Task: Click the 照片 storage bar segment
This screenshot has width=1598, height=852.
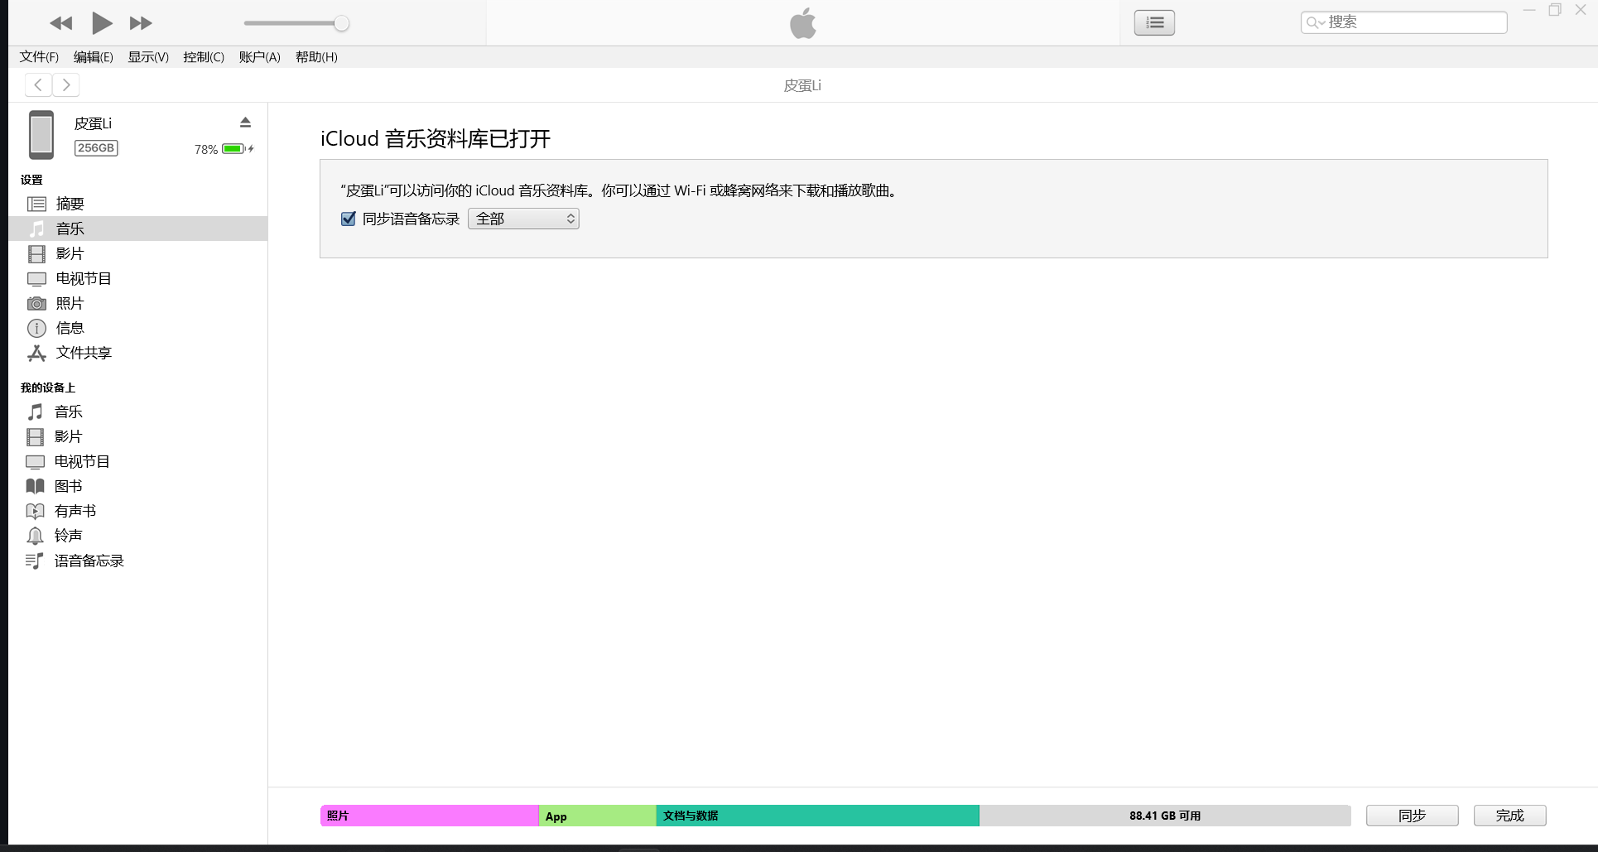Action: (x=430, y=816)
